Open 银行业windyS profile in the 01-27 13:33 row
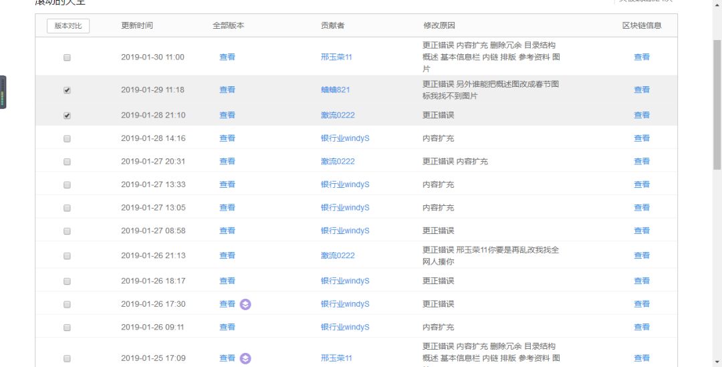Image resolution: width=722 pixels, height=367 pixels. tap(345, 185)
